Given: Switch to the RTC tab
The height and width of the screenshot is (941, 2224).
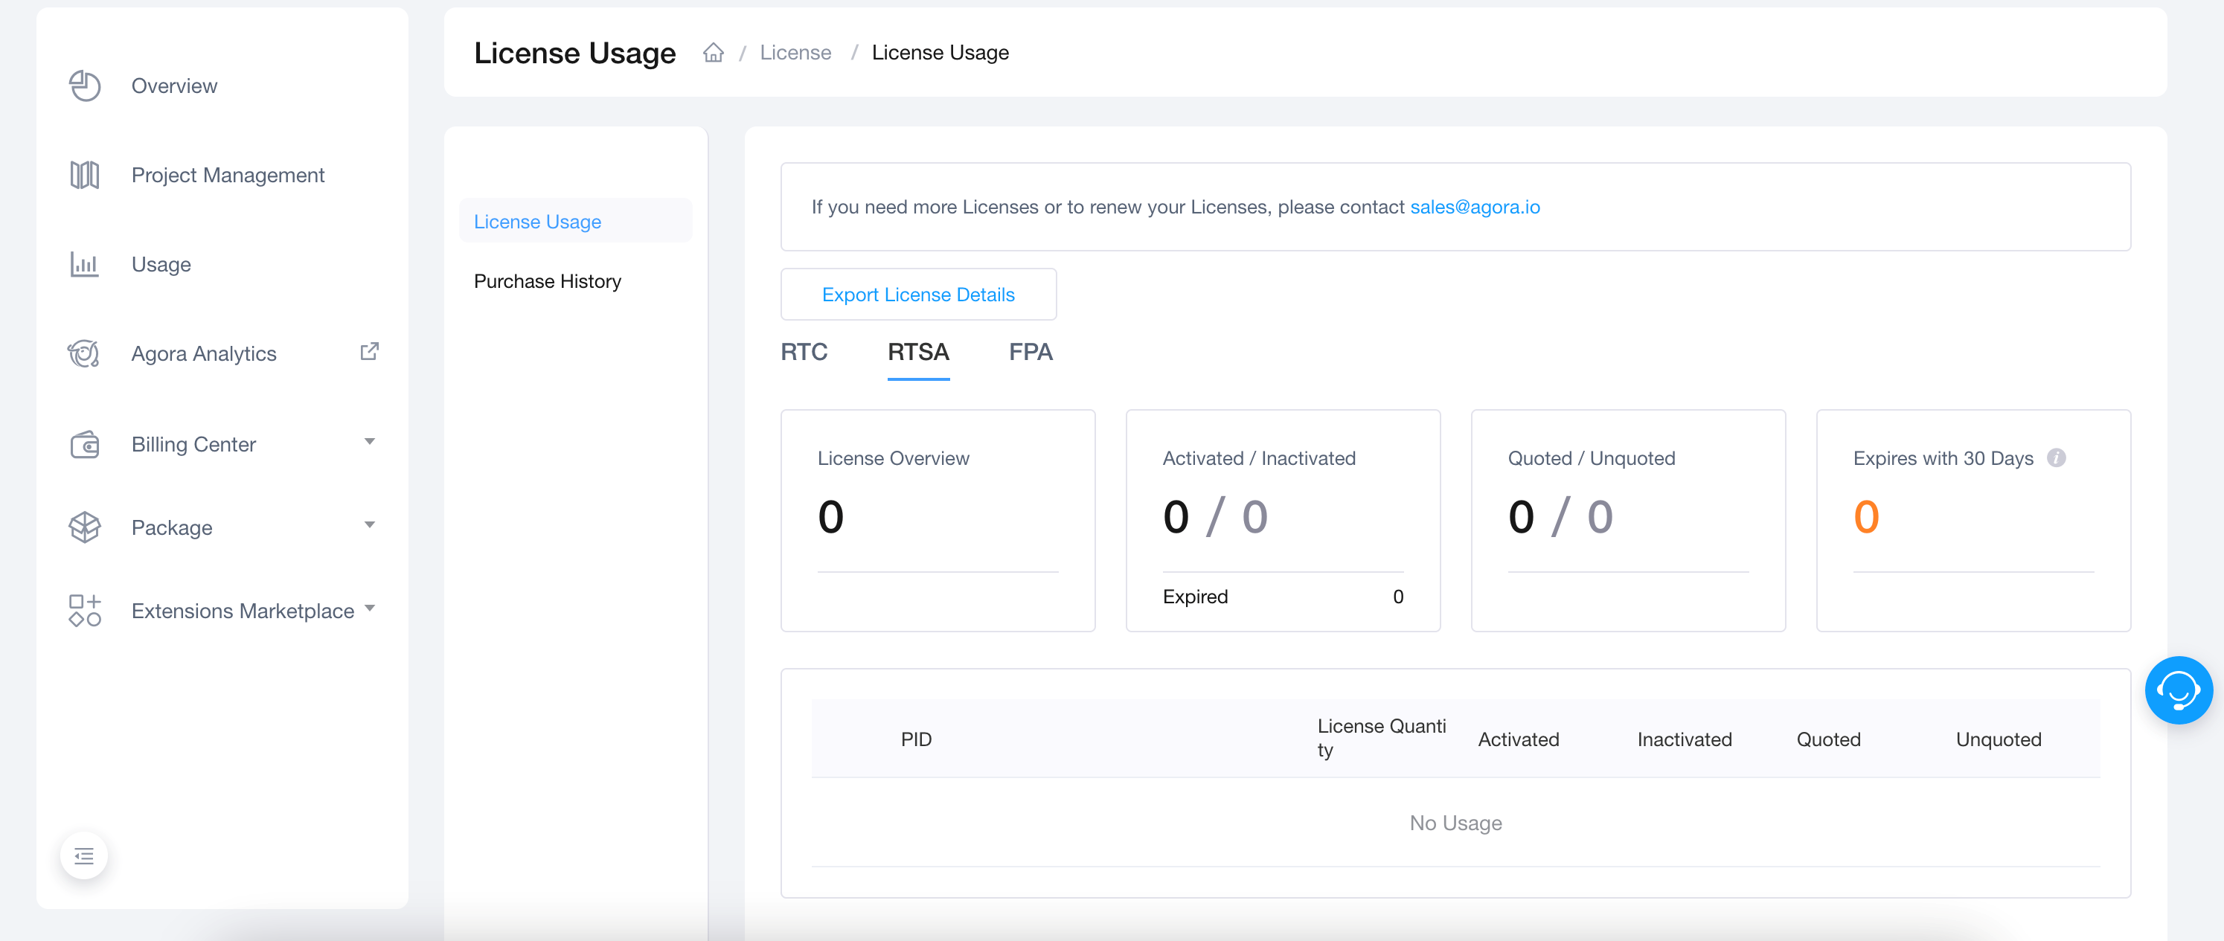Looking at the screenshot, I should point(804,351).
